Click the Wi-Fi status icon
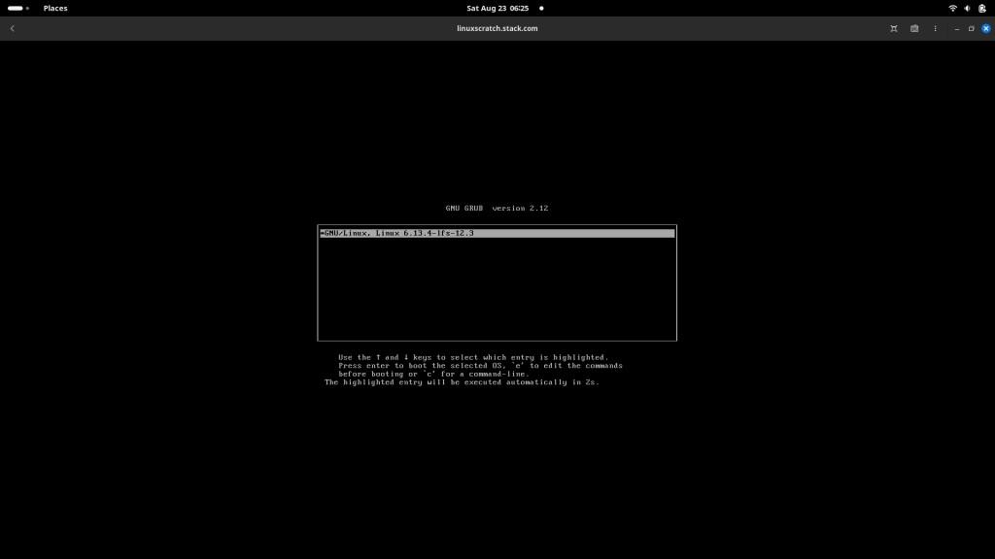Screen dimensions: 995x559 click(x=952, y=8)
